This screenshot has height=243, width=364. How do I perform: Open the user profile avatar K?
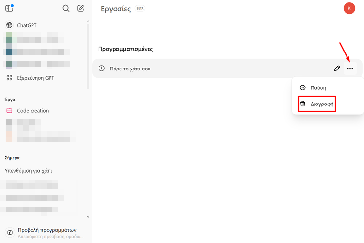click(x=349, y=8)
